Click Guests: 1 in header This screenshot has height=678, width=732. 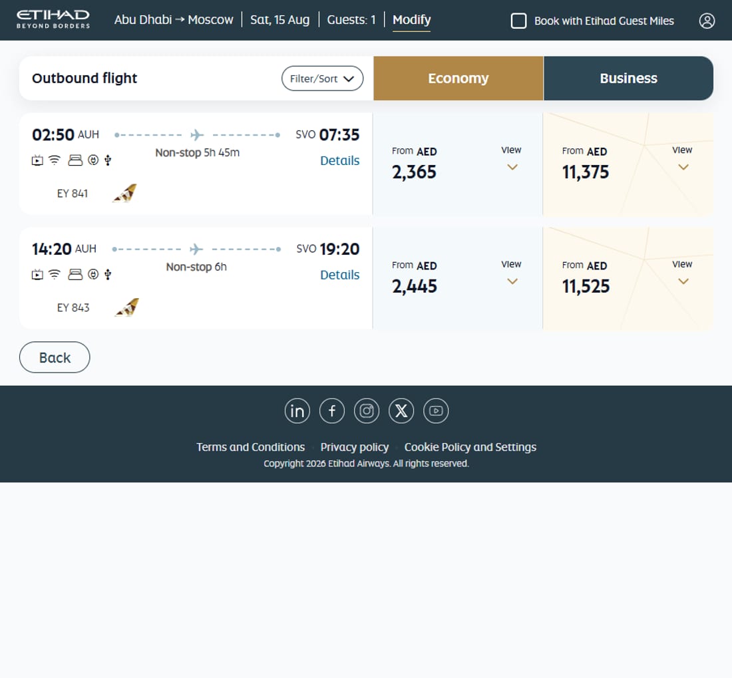351,19
